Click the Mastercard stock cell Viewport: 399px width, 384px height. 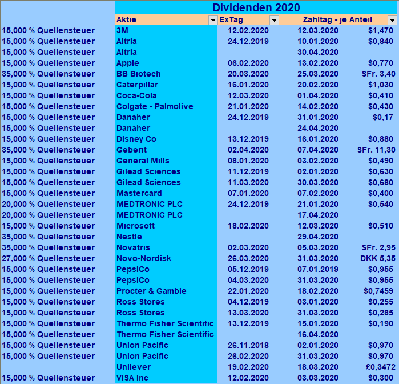pyautogui.click(x=166, y=193)
